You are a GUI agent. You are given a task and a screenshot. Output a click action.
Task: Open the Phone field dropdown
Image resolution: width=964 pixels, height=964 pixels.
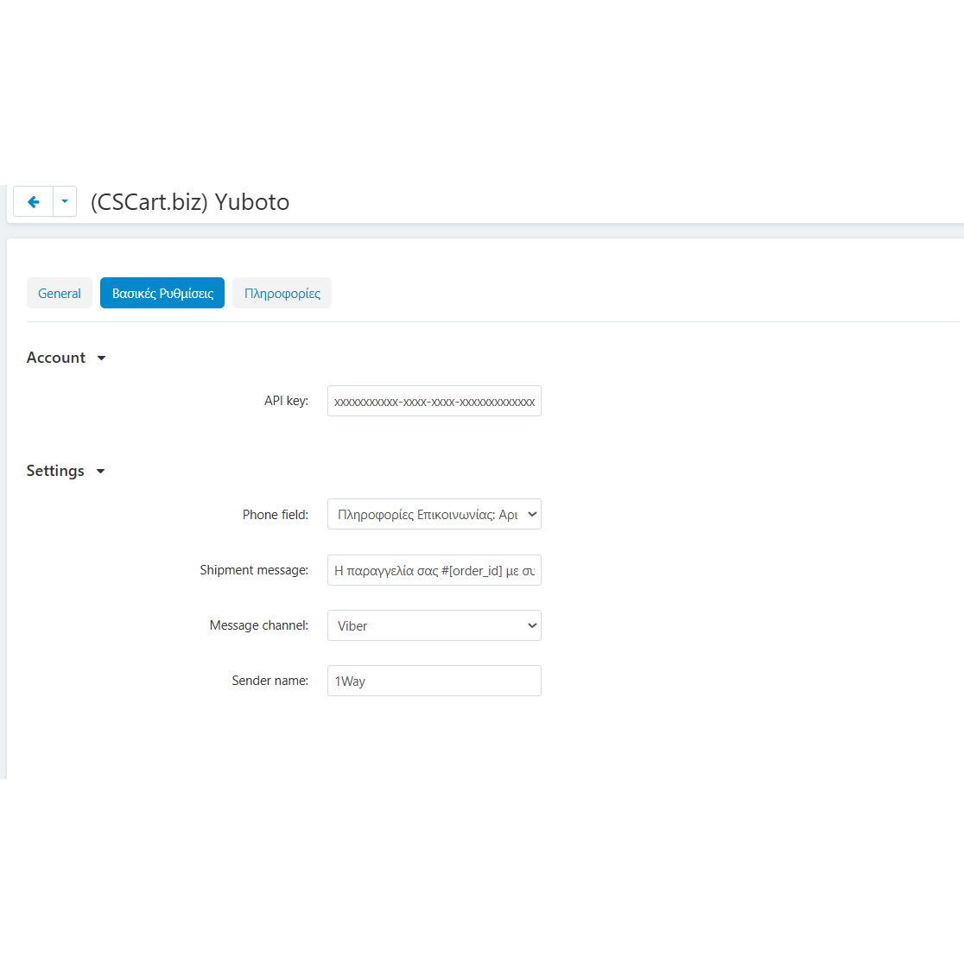point(434,515)
